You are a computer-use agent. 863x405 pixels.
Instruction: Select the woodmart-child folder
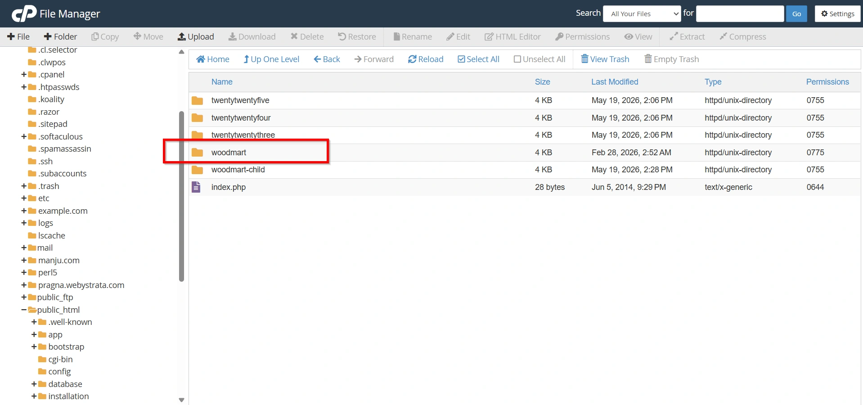[x=524, y=170]
